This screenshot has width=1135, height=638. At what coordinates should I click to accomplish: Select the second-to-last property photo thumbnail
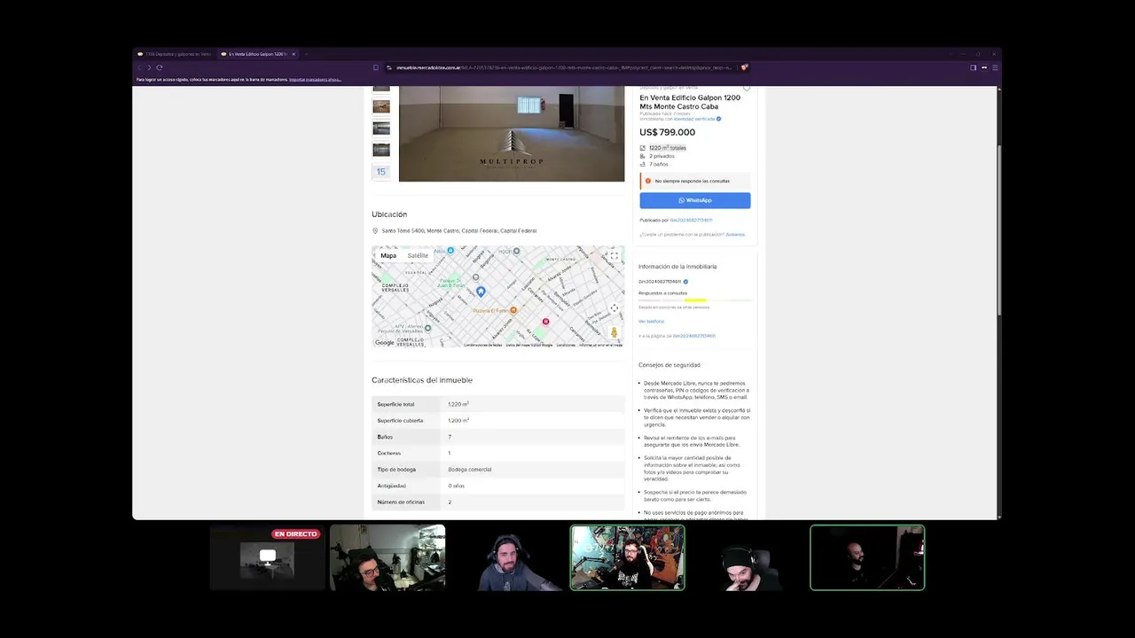click(381, 150)
